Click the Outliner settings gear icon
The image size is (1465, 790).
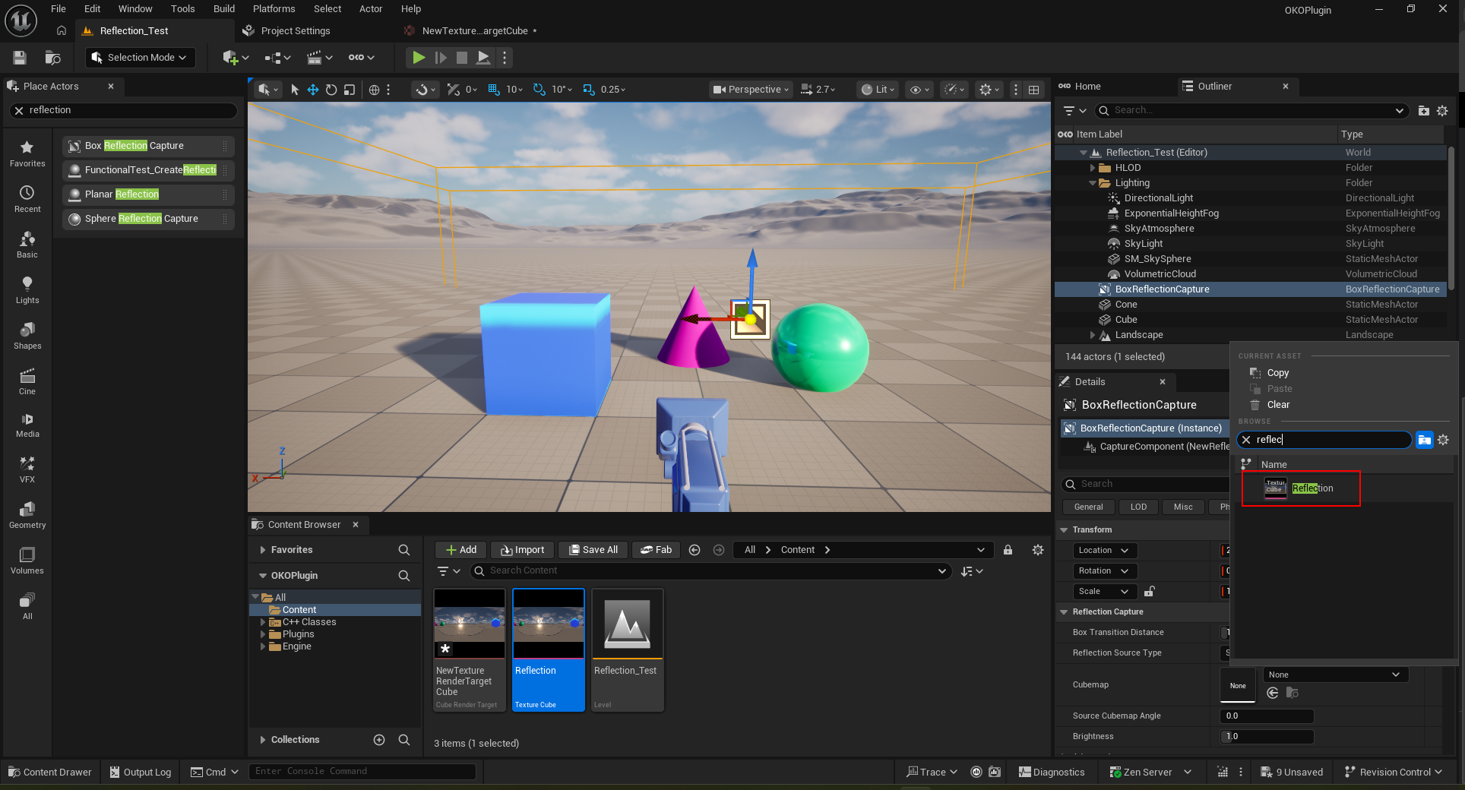coord(1442,111)
